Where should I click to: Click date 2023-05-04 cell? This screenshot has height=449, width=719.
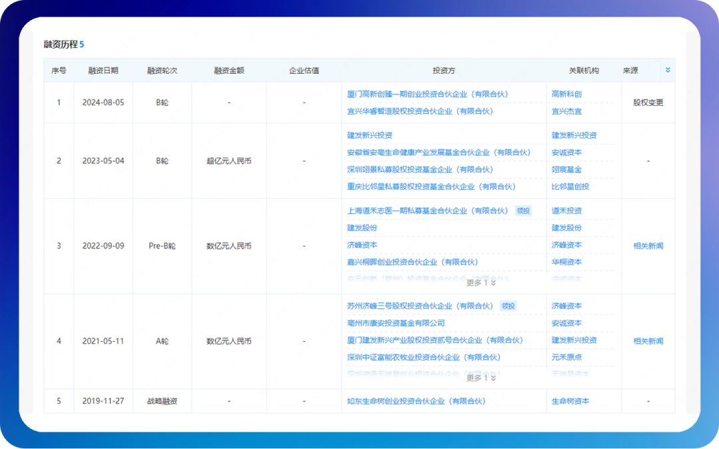click(x=103, y=161)
